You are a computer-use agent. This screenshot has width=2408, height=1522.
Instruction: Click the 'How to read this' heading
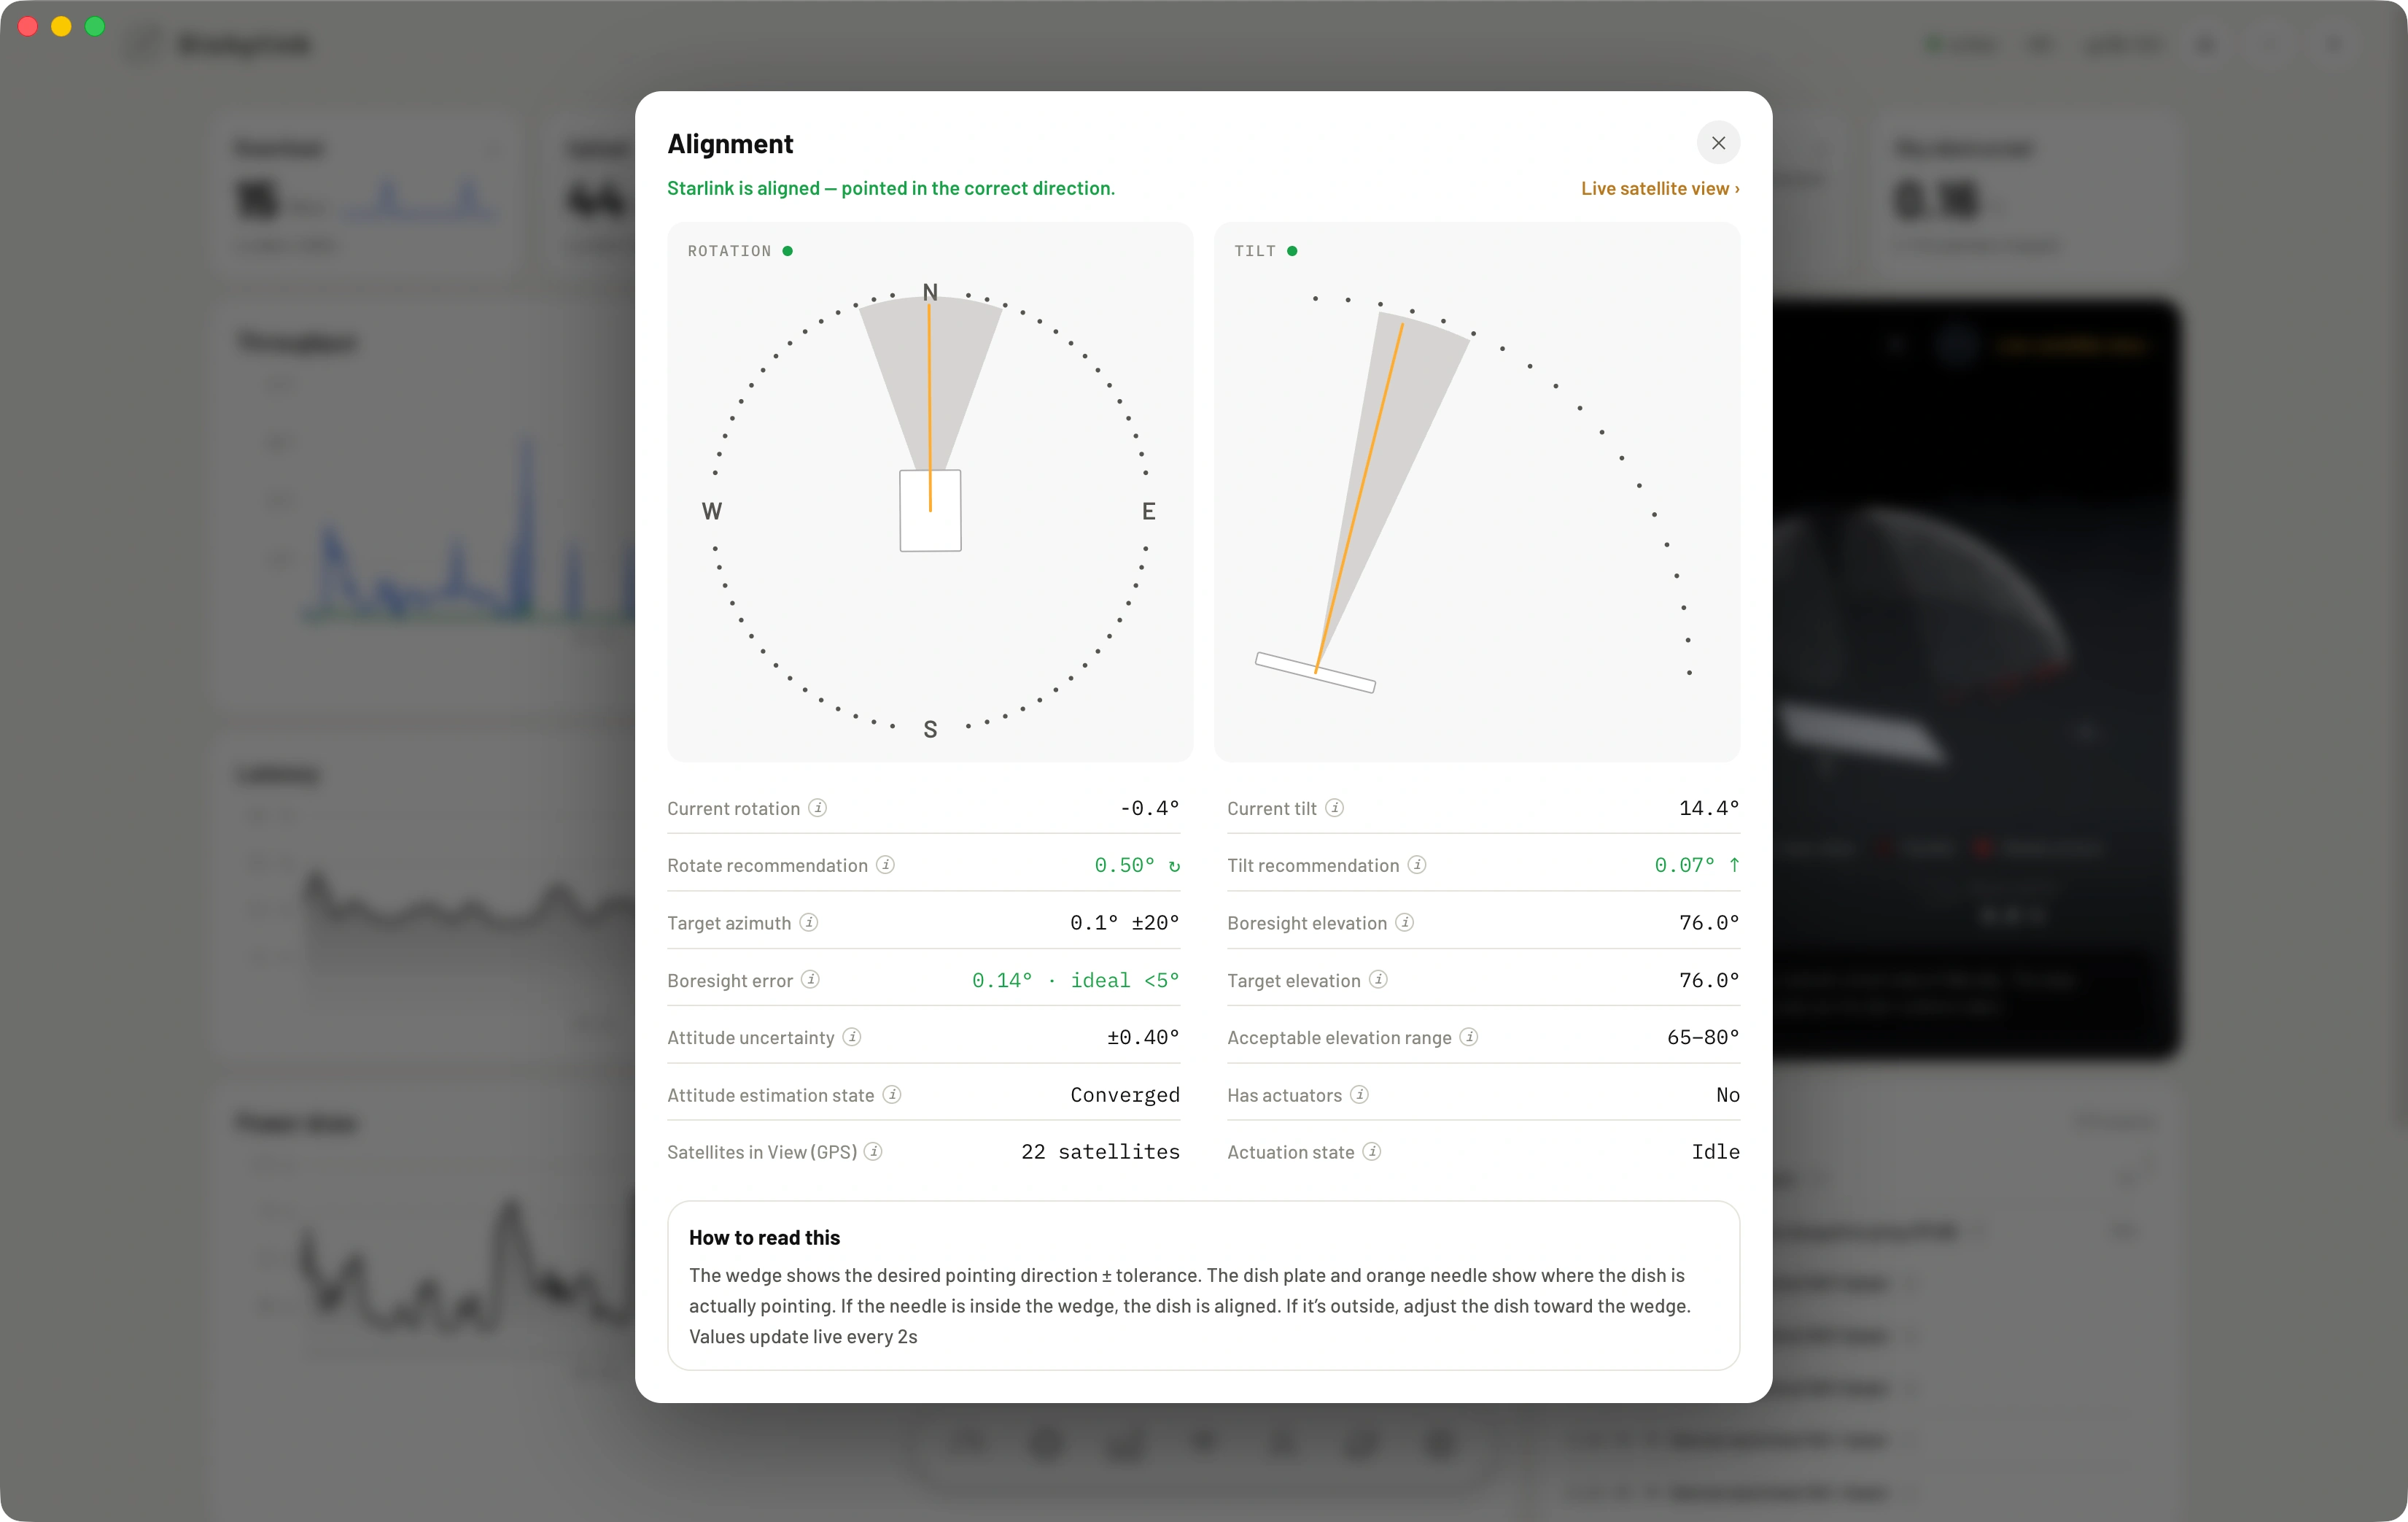point(764,1238)
